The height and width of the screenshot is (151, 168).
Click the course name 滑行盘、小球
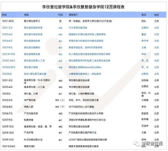[x=31, y=93]
